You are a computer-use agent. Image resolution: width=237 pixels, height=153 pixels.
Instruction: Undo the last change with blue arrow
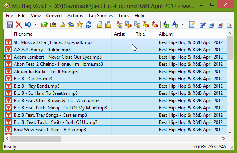(x=28, y=24)
